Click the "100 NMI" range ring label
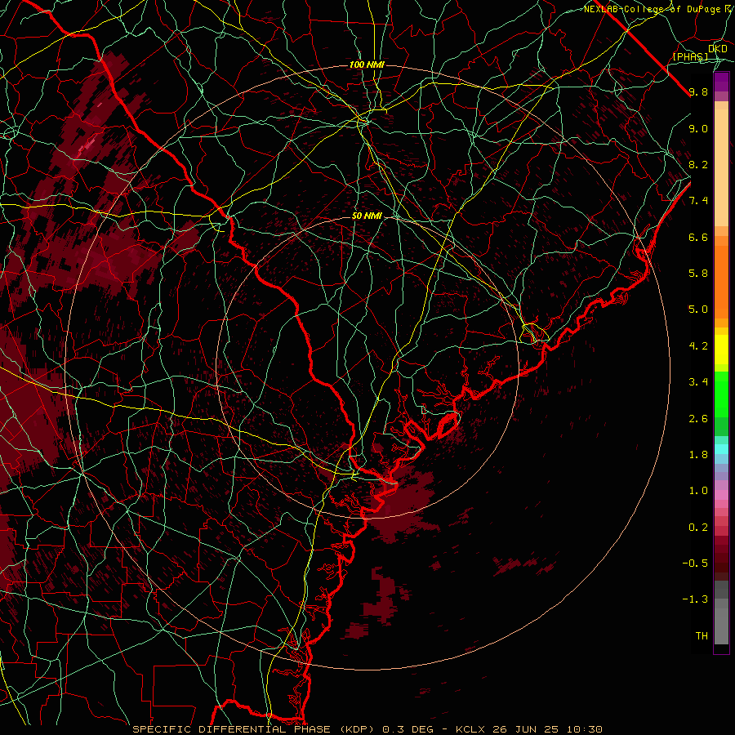This screenshot has height=735, width=735. point(367,65)
